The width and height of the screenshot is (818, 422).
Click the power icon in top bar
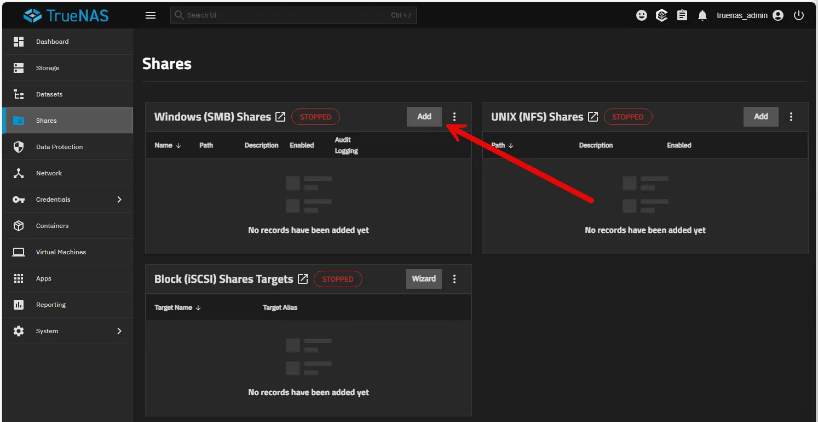pyautogui.click(x=799, y=15)
